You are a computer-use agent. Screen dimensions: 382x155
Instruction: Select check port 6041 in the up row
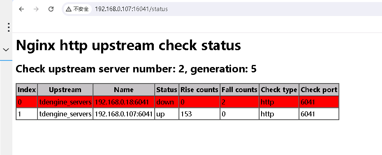tap(319, 114)
